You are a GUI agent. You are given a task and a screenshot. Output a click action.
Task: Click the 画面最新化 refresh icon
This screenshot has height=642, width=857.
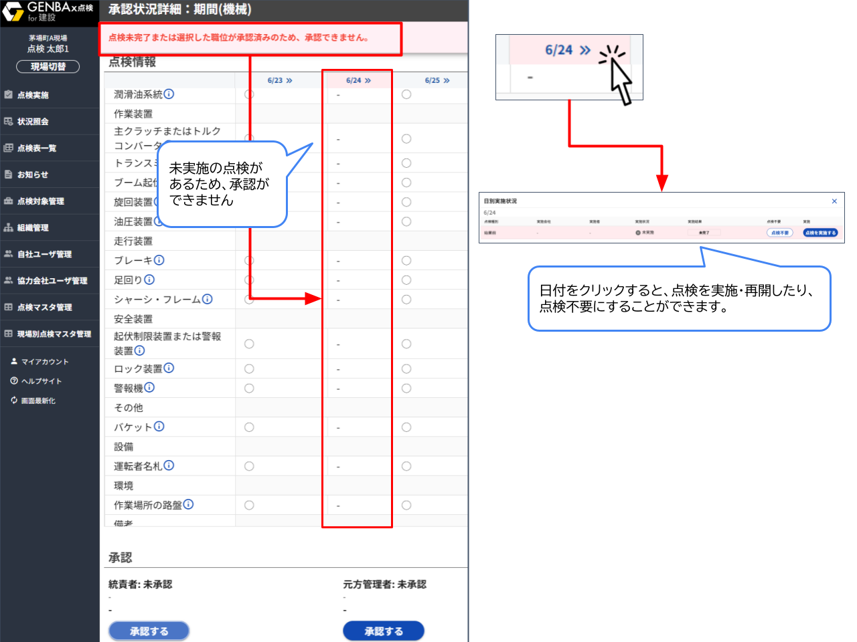(13, 400)
